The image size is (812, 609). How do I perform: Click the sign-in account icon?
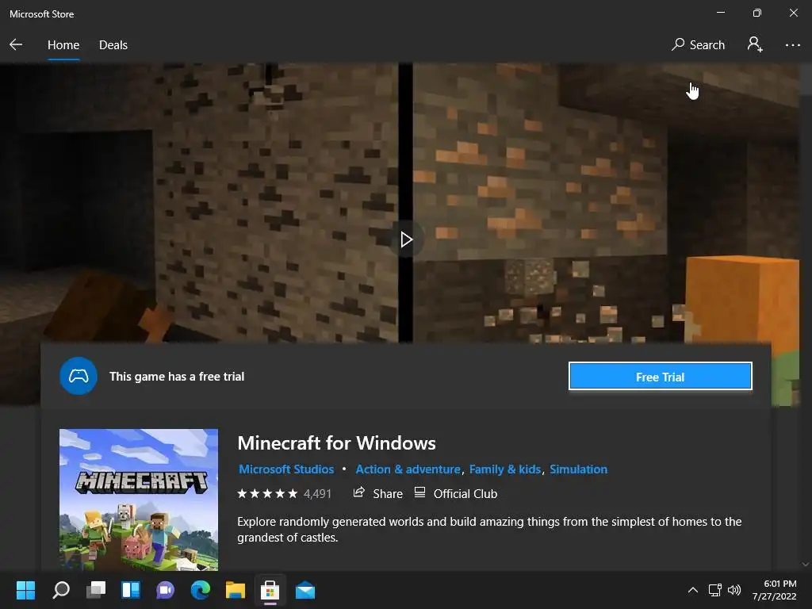coord(755,44)
